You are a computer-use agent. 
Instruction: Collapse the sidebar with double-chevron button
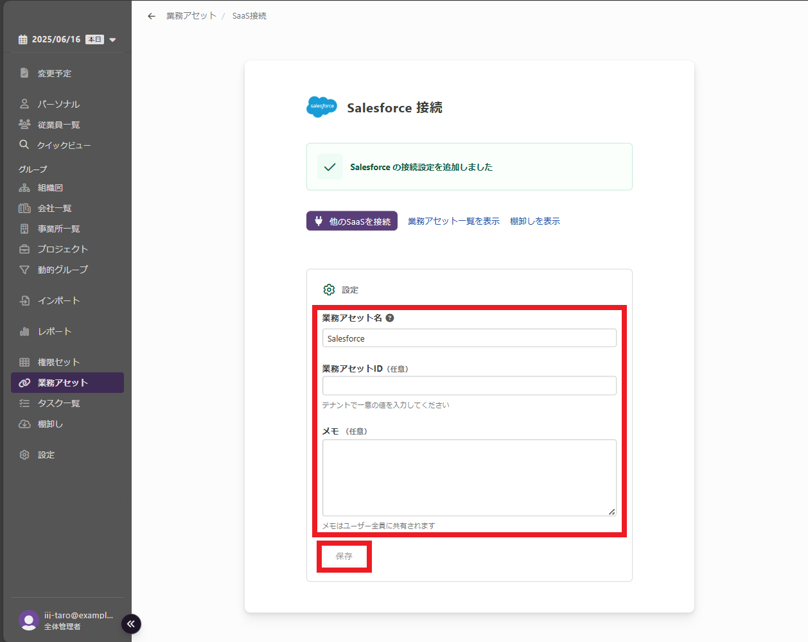(x=131, y=623)
